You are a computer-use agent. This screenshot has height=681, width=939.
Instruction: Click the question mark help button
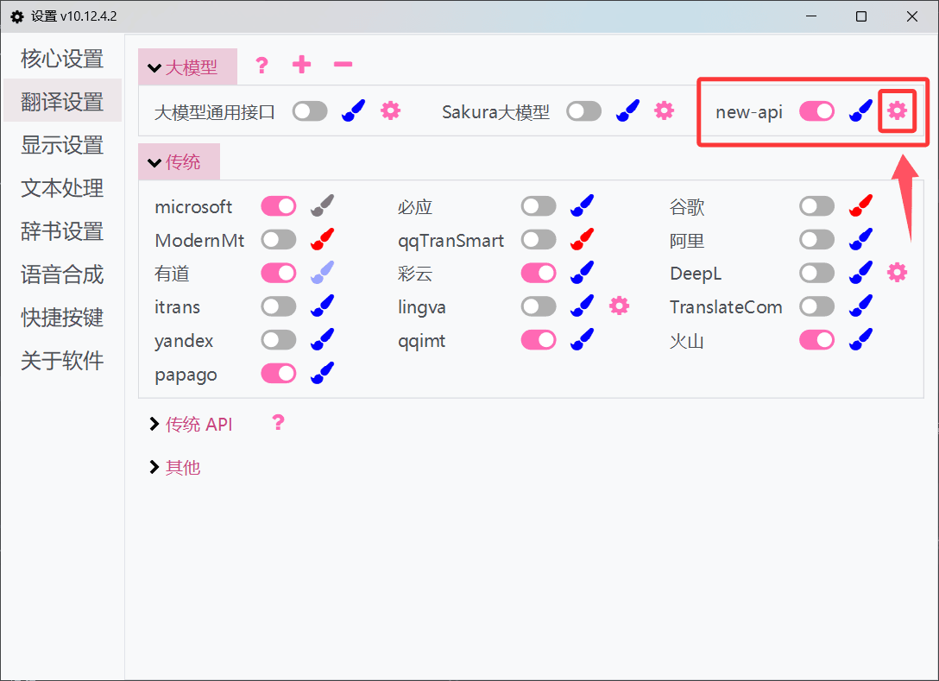pyautogui.click(x=261, y=65)
